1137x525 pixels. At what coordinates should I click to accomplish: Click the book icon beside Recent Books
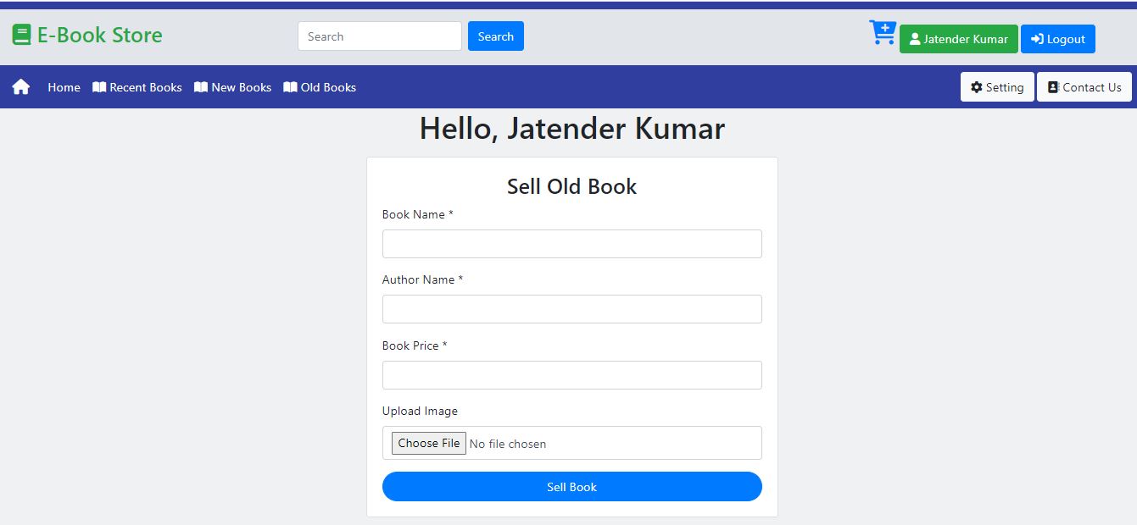98,86
